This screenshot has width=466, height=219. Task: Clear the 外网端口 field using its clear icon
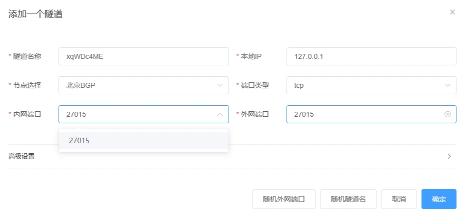pos(447,114)
